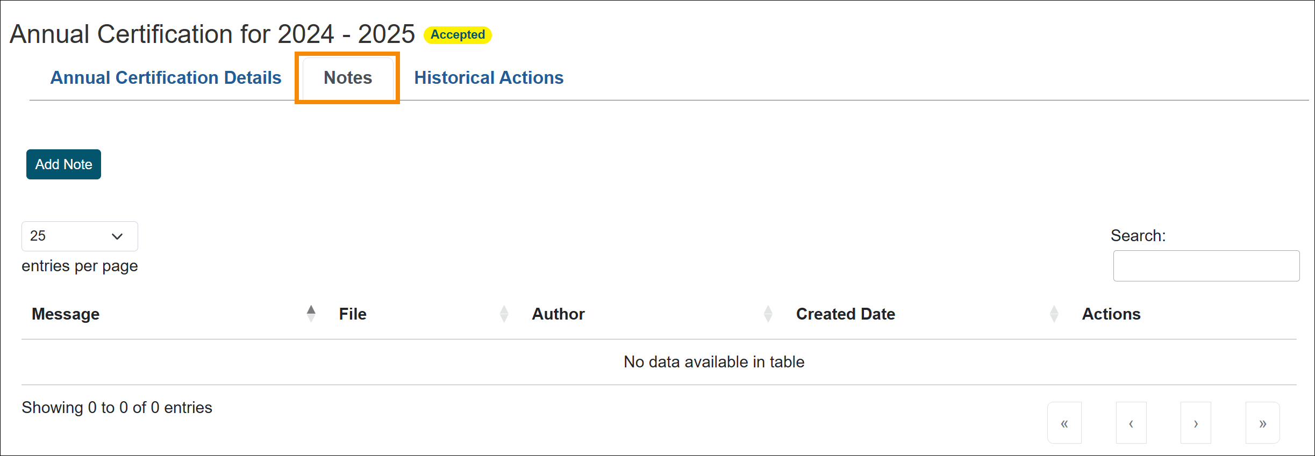
Task: Click the Author column sort arrows
Action: pos(768,314)
